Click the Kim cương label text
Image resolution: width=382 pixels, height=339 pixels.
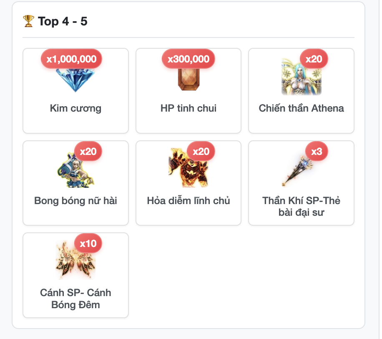click(75, 108)
